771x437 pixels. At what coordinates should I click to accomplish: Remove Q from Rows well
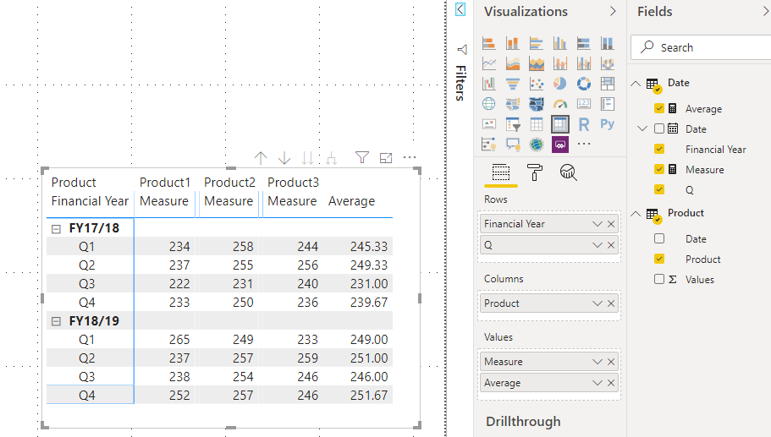[611, 245]
